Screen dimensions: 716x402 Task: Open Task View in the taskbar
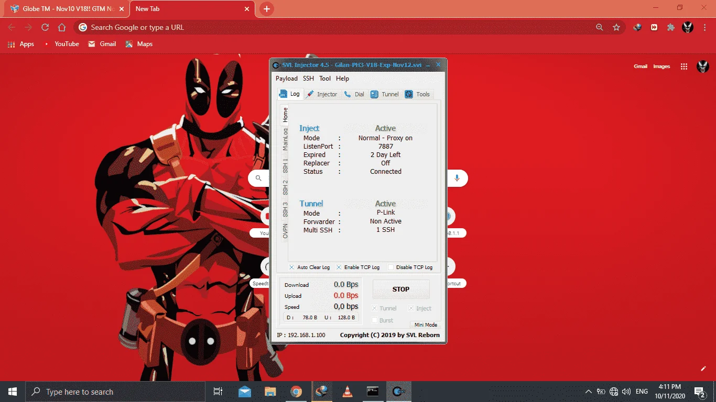click(x=218, y=392)
